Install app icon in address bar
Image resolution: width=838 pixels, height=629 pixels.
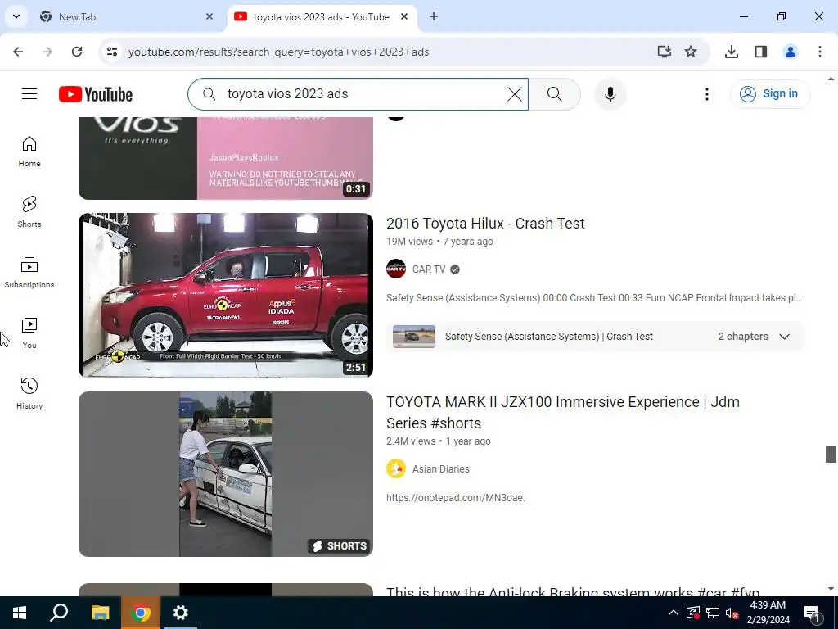664,52
